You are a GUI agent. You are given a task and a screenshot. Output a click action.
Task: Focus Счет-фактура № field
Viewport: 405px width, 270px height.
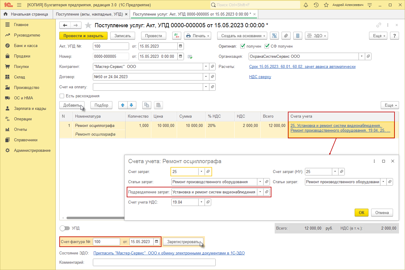[x=106, y=242]
